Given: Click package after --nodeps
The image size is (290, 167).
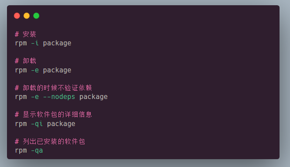Looking at the screenshot, I should [x=93, y=97].
